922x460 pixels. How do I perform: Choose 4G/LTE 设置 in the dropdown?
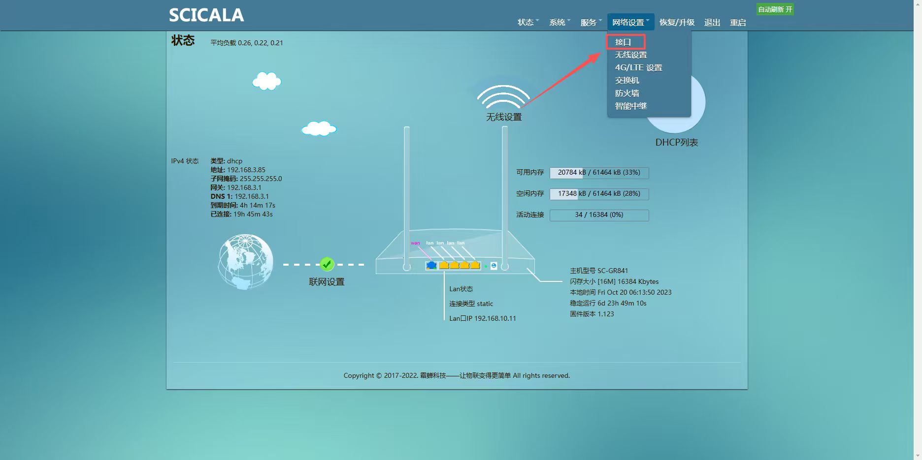point(638,68)
